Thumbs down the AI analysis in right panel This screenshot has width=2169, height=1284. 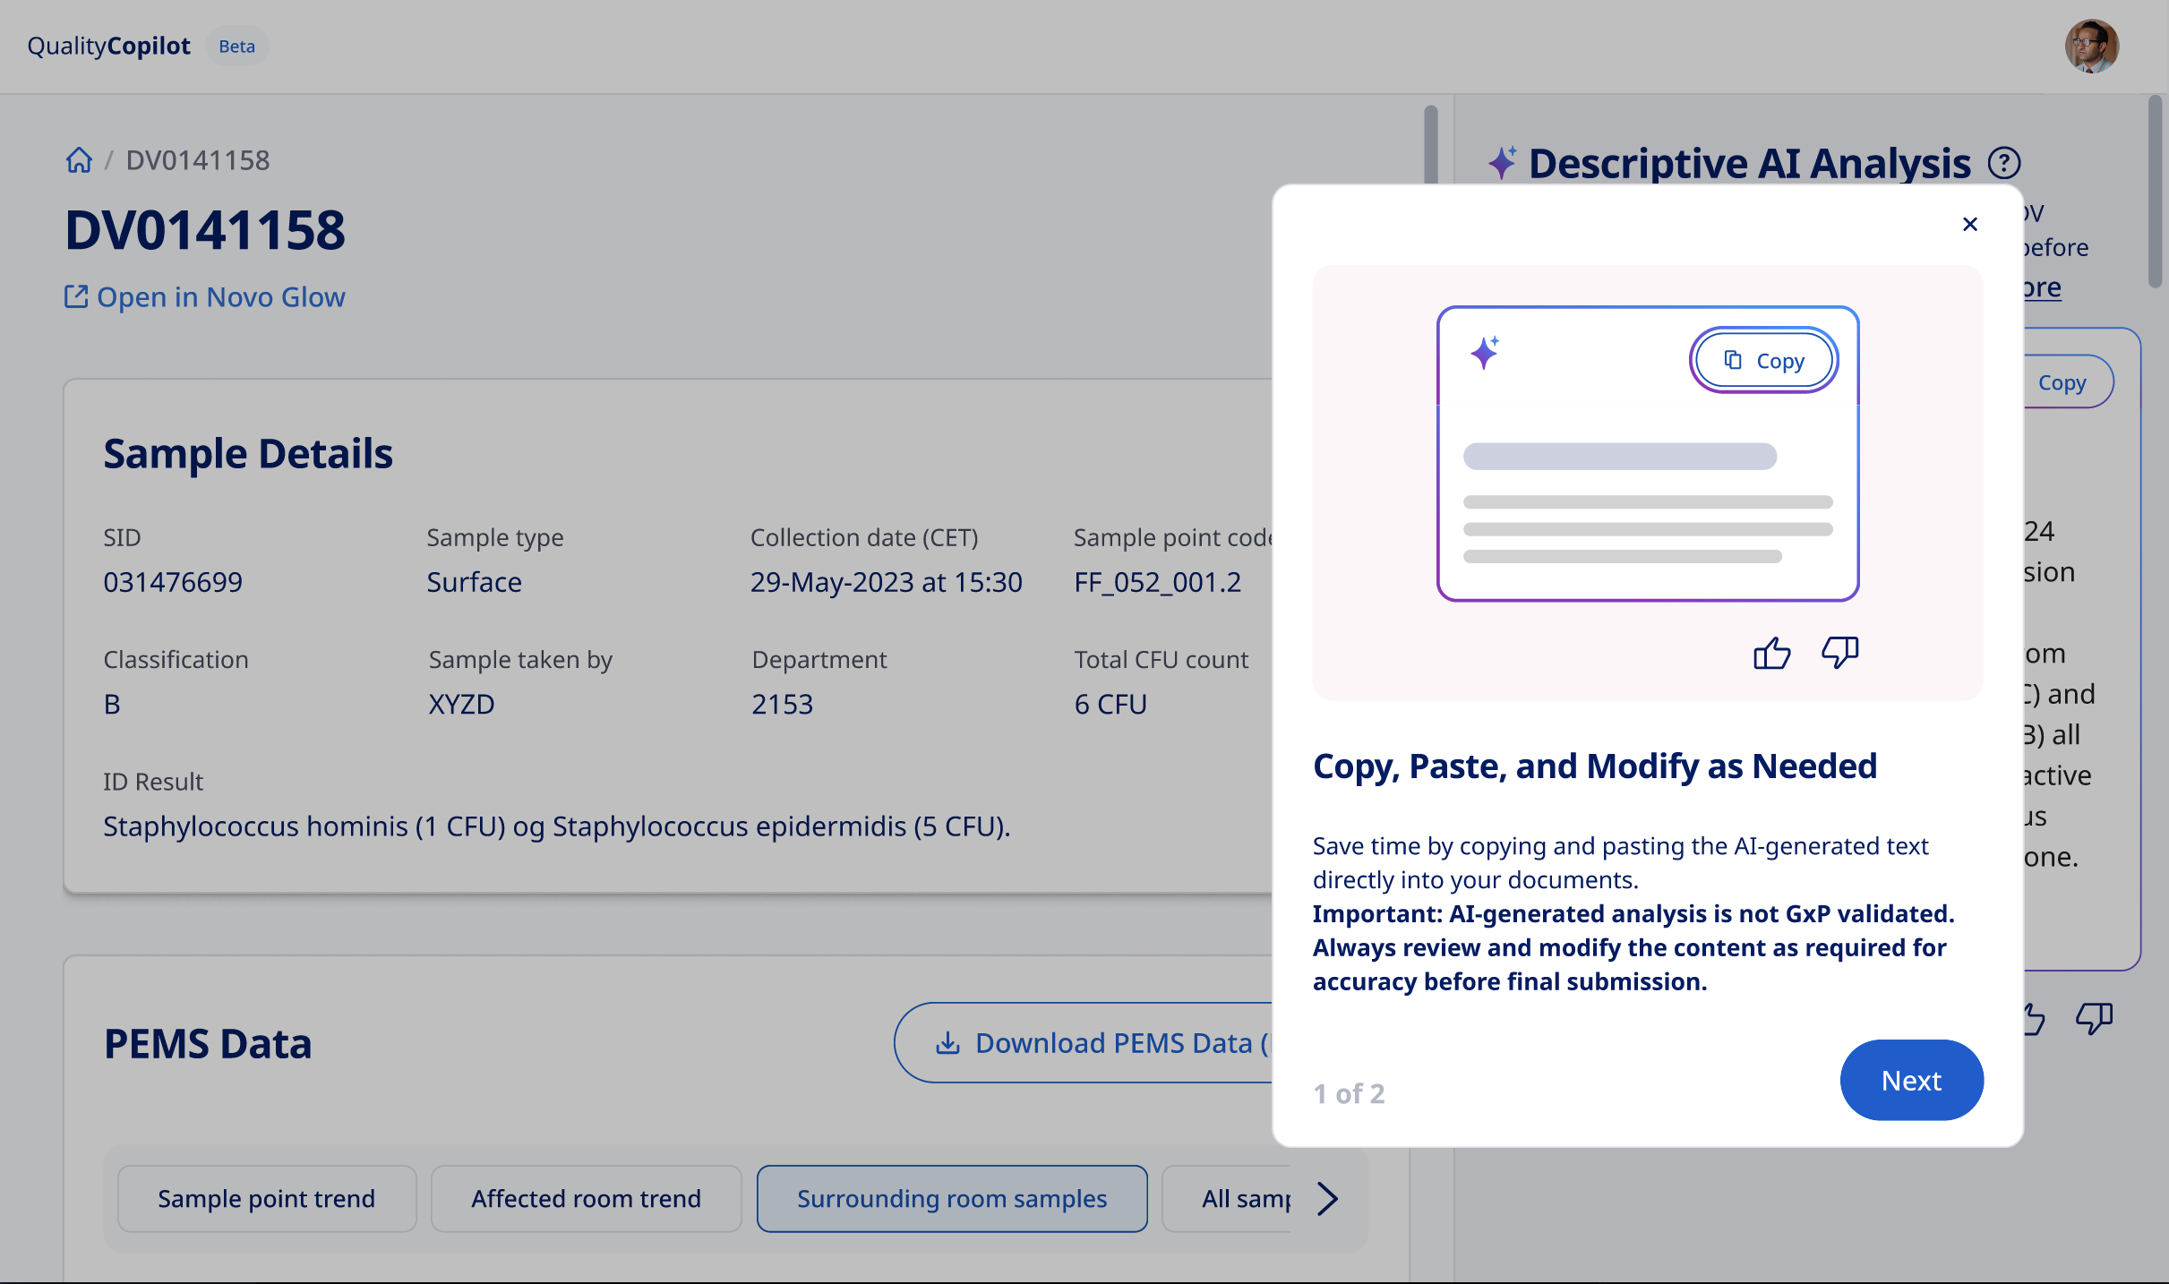[x=2094, y=1017]
